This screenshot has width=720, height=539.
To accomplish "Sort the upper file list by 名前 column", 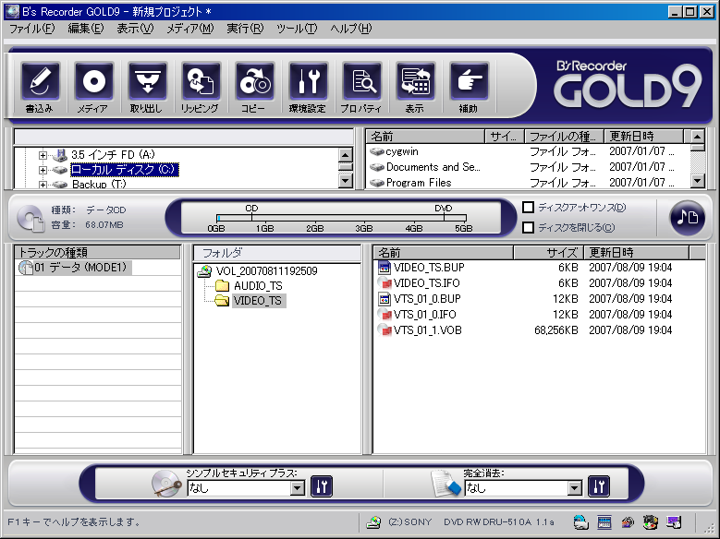I will pos(425,137).
